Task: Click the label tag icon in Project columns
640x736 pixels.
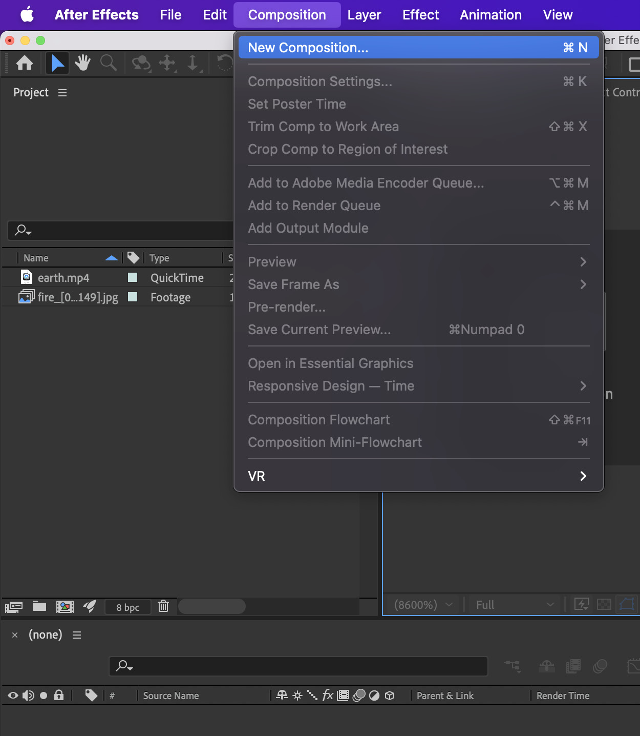Action: click(133, 257)
